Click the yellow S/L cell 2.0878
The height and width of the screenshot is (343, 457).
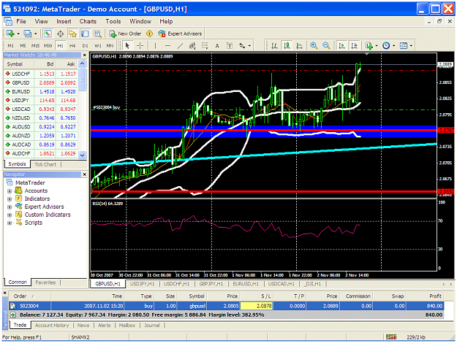(257, 306)
